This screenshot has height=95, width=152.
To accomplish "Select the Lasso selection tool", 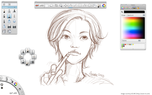I will click(x=51, y=5).
